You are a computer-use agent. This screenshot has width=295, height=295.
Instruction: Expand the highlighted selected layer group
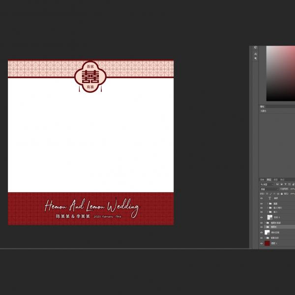[x=265, y=227]
